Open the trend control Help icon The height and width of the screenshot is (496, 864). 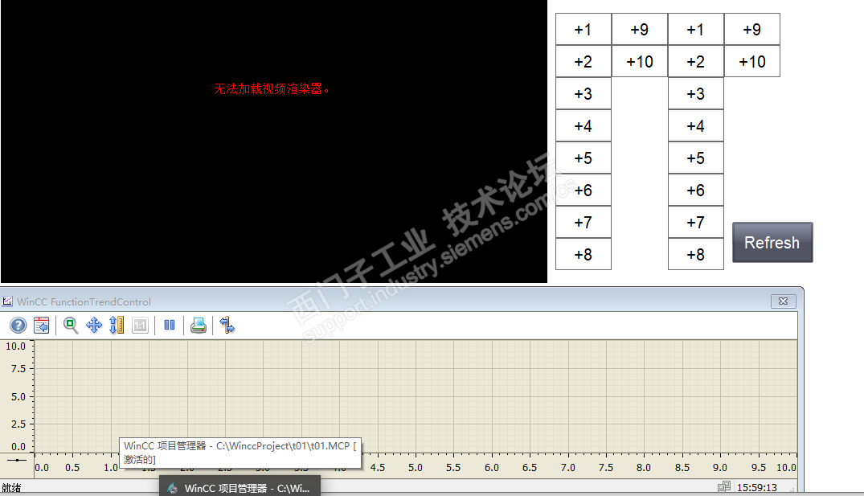(x=18, y=325)
